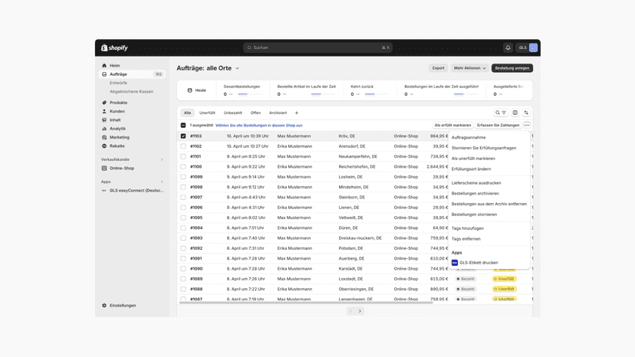This screenshot has width=635, height=357.
Task: Click the Heute calendar icon
Action: 189,90
